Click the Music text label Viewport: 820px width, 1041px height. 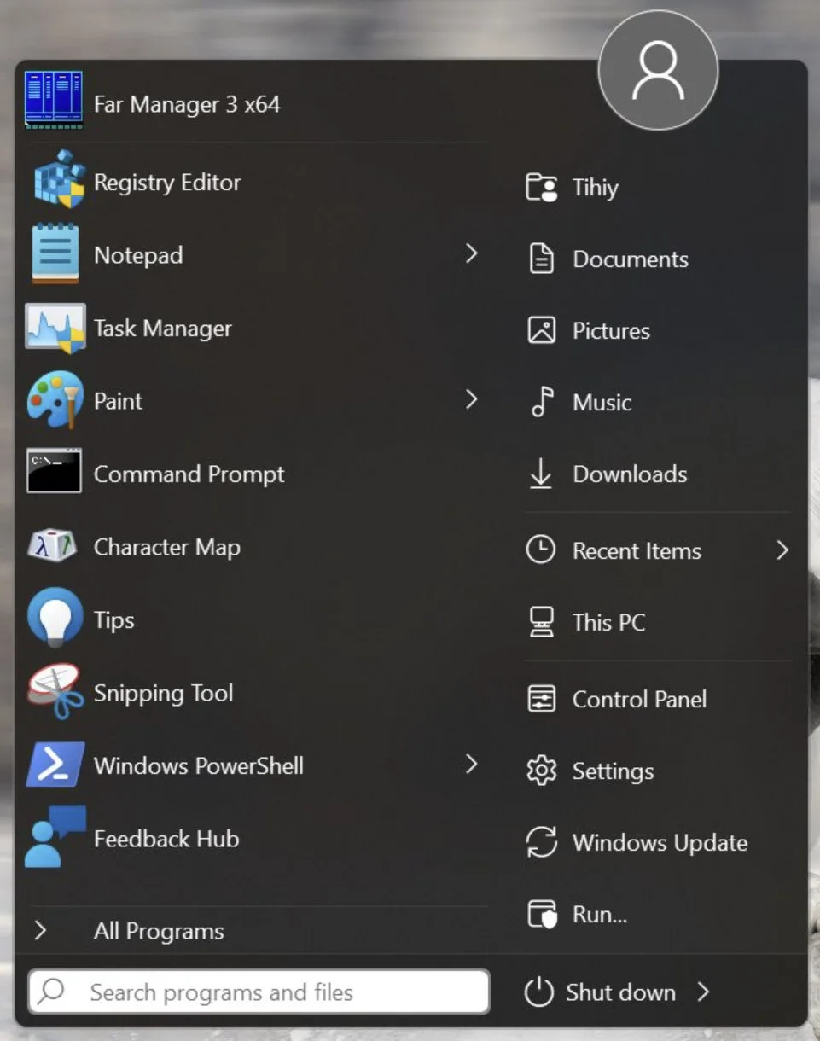(x=602, y=403)
